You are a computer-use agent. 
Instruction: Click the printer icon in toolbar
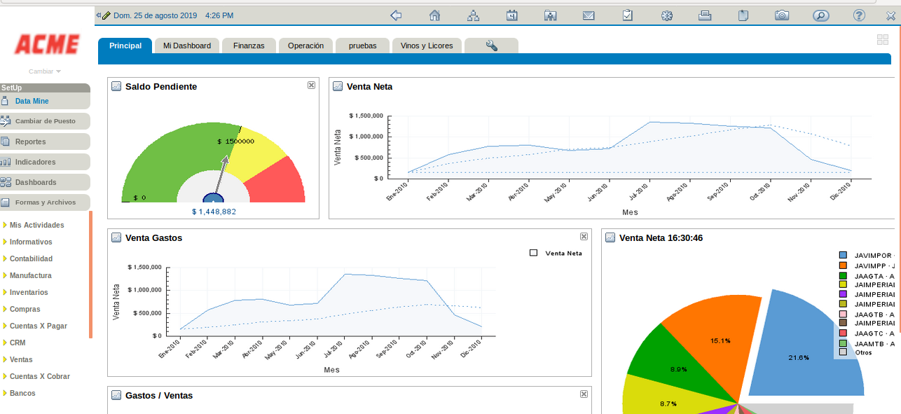tap(705, 15)
